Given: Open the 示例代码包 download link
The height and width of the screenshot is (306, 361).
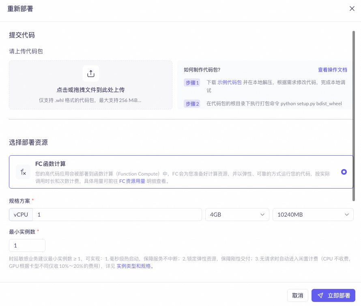Looking at the screenshot, I should 229,82.
